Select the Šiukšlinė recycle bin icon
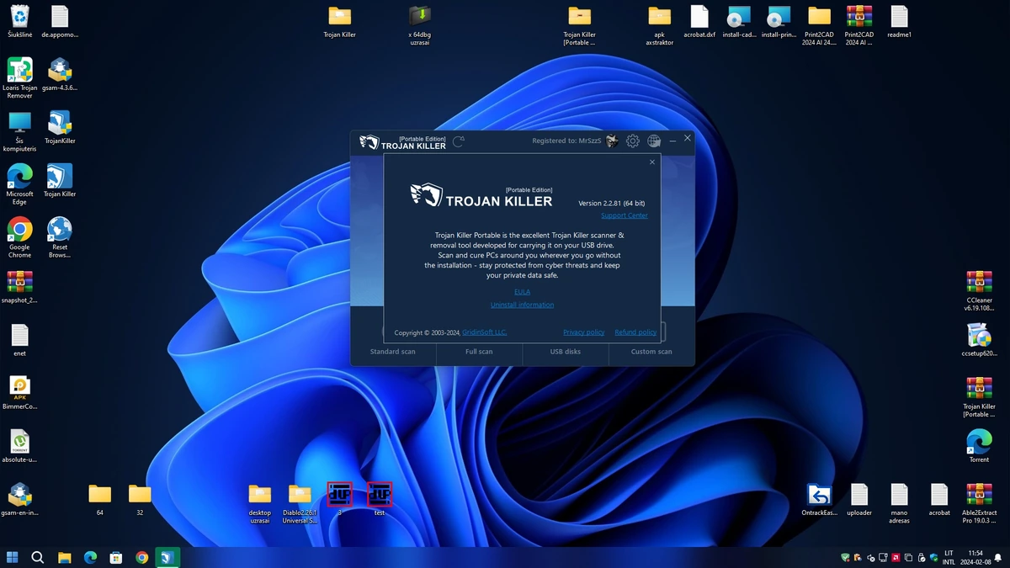The height and width of the screenshot is (568, 1010). [19, 22]
